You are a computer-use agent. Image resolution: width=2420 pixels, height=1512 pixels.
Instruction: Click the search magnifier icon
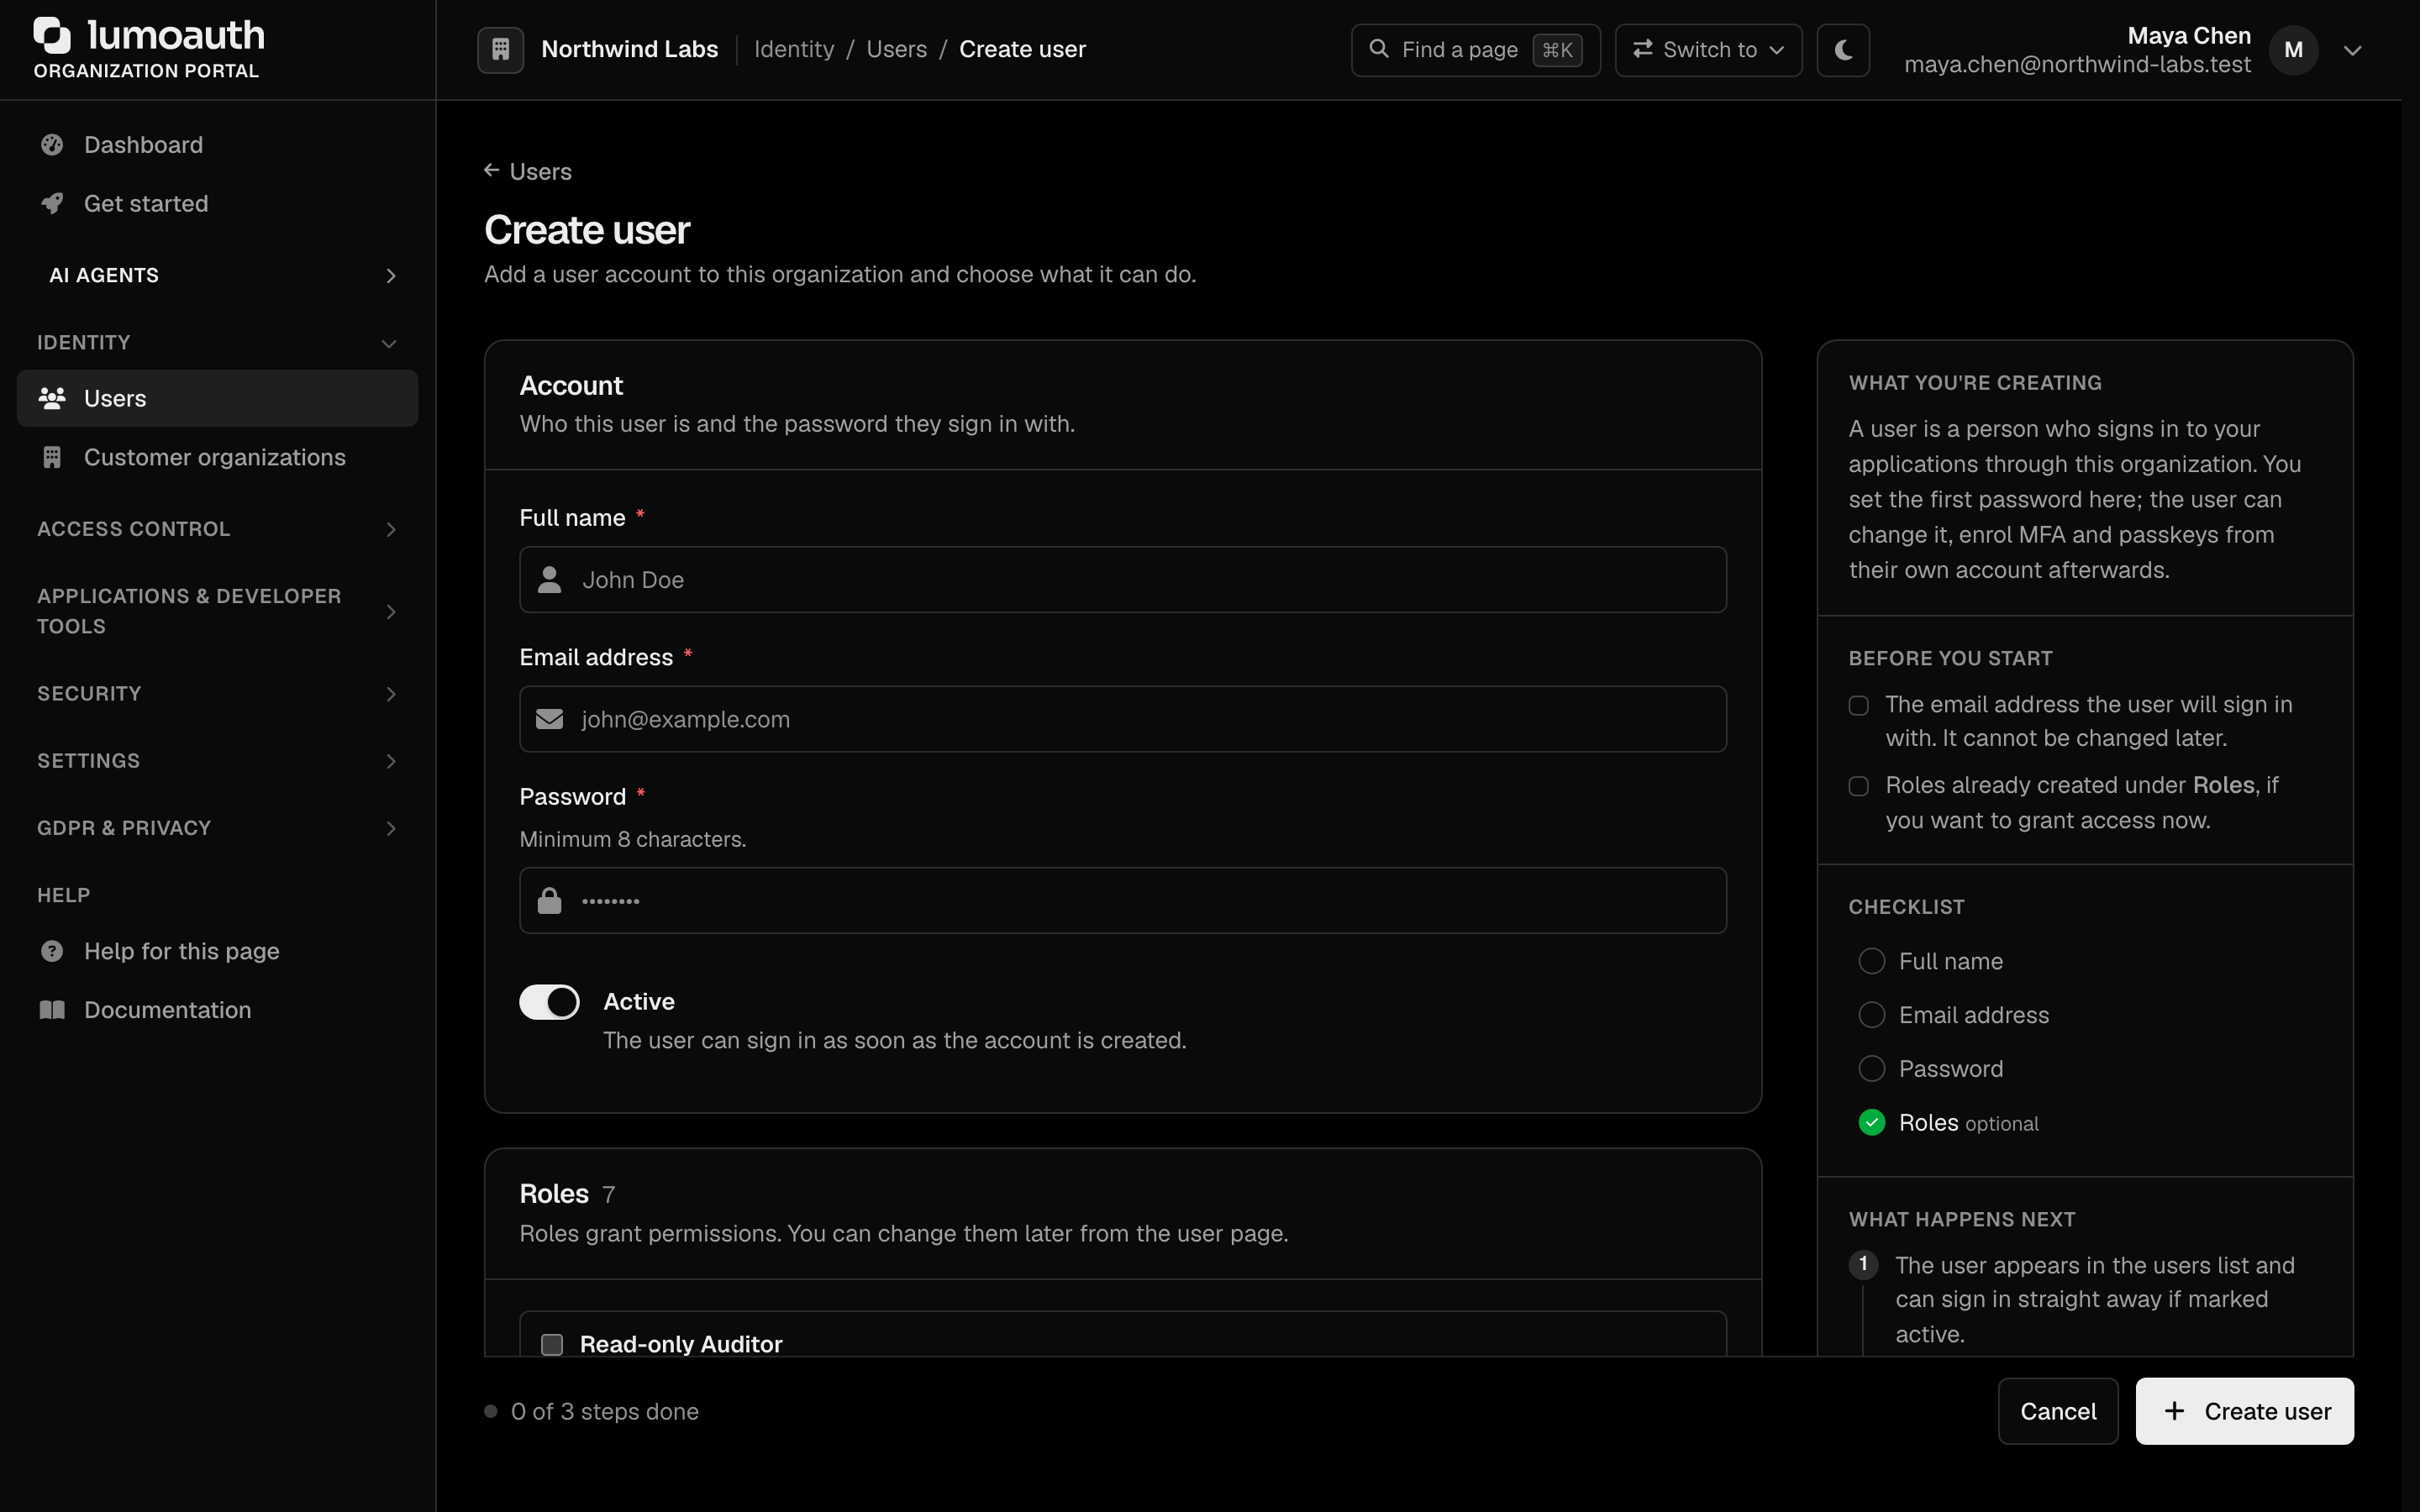click(x=1379, y=49)
